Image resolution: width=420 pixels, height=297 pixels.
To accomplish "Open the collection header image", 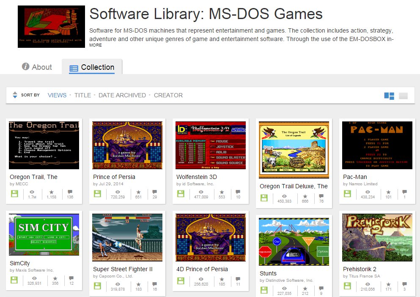I will point(51,27).
